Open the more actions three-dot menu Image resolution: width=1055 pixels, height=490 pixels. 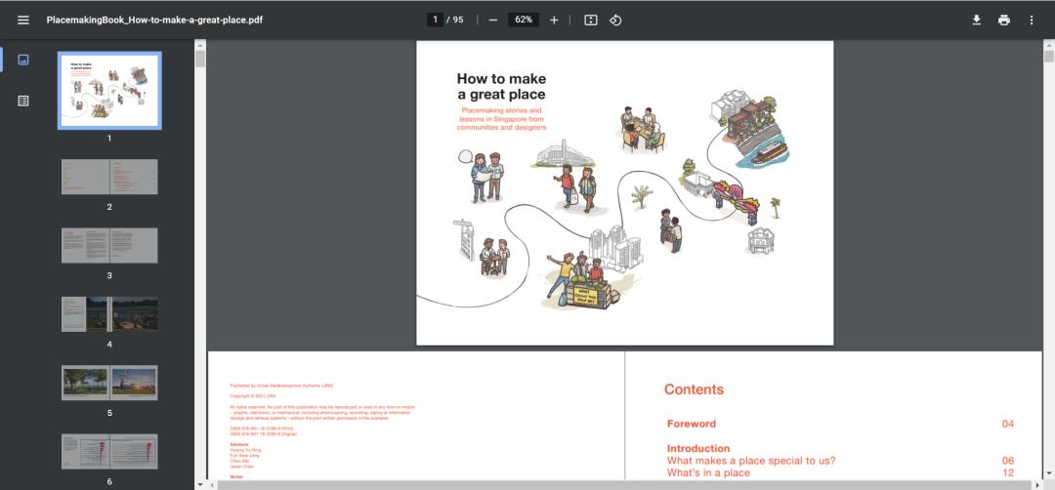click(x=1031, y=20)
